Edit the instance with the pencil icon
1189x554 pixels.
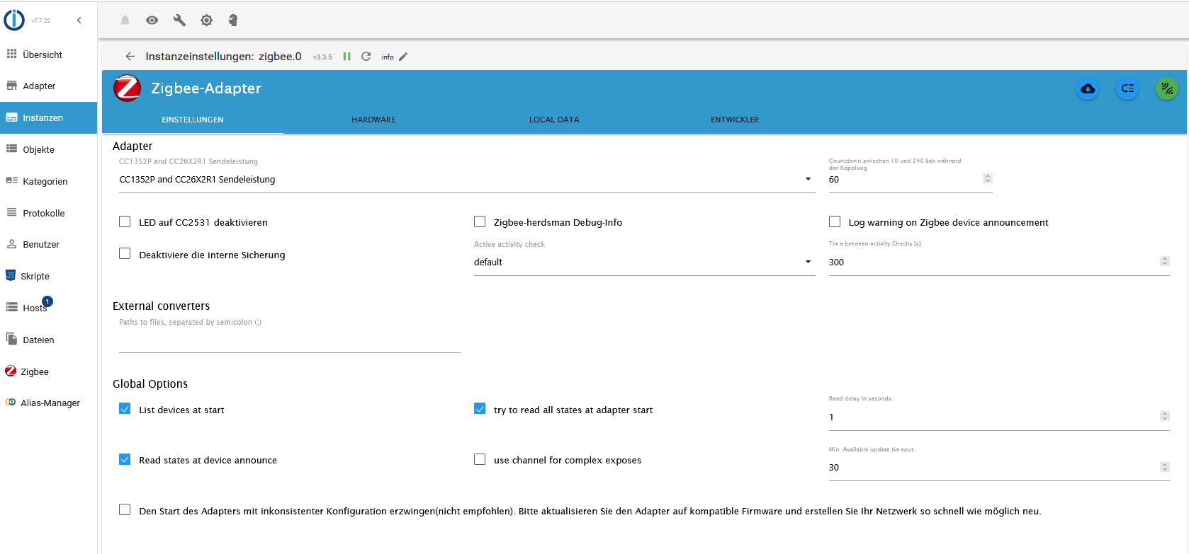point(403,57)
